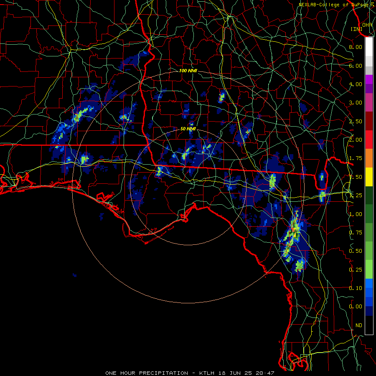Select the 0.10 legend value
Viewport: 376px width, 376px height.
[356, 288]
